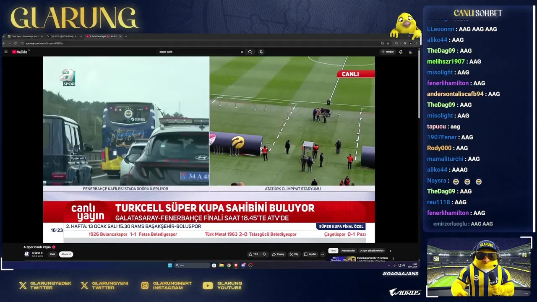Click the browser address bar URL
The width and height of the screenshot is (537, 302).
[44, 43]
